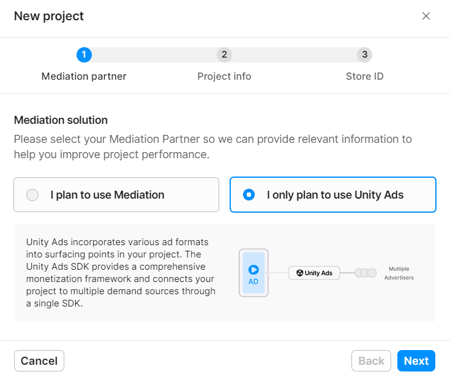450x377 pixels.
Task: Click the Multiple Advertisers circles graphic
Action: 366,273
